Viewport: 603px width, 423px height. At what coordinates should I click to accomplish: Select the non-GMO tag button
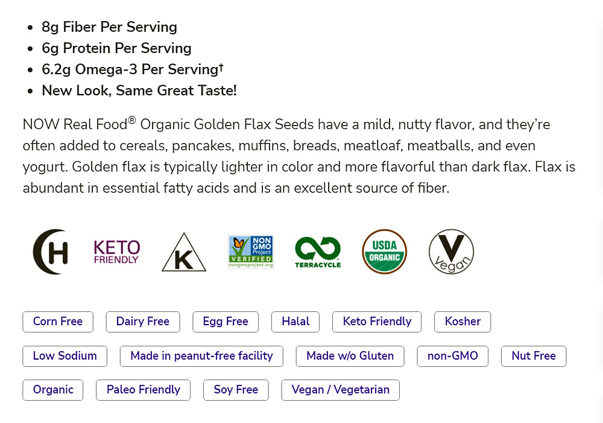(x=452, y=356)
